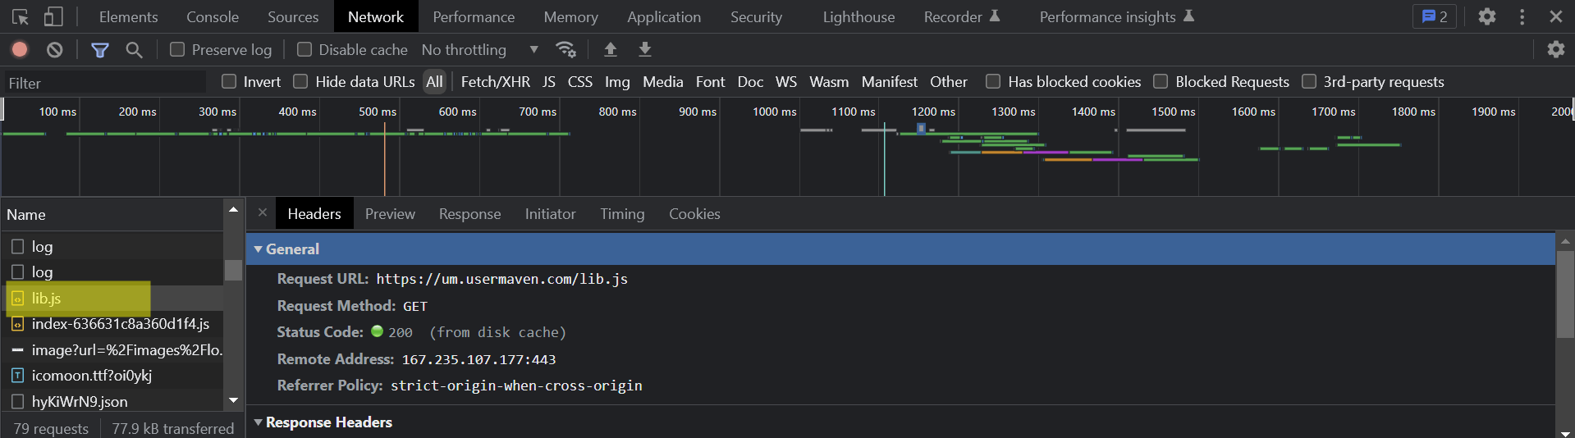Click the Filter text input field
Viewport: 1575px width, 438px height.
(104, 83)
